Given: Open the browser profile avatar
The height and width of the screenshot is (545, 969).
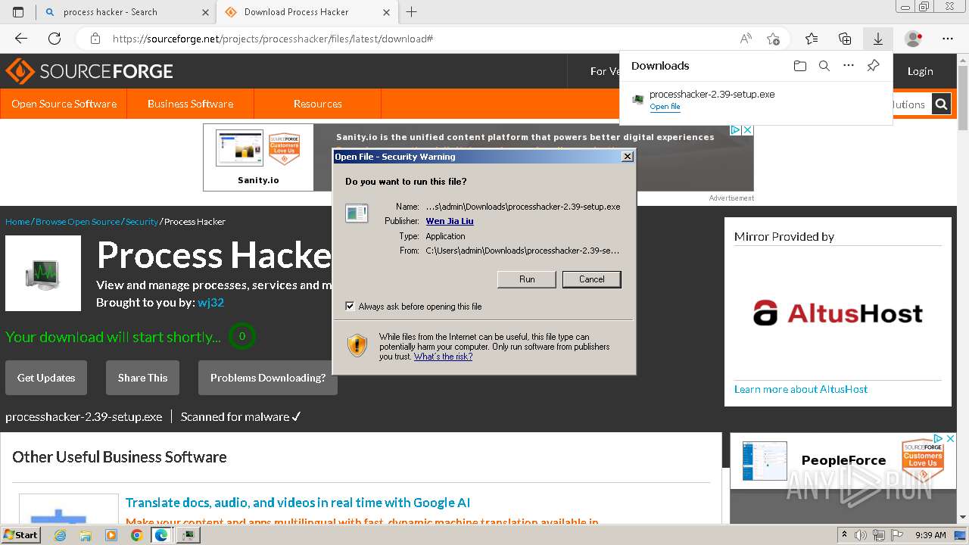Looking at the screenshot, I should [x=914, y=39].
